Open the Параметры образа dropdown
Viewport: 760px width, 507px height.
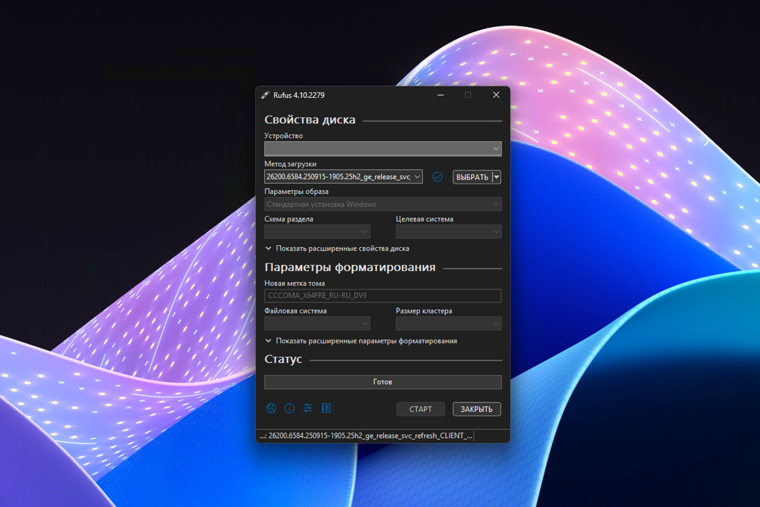383,204
